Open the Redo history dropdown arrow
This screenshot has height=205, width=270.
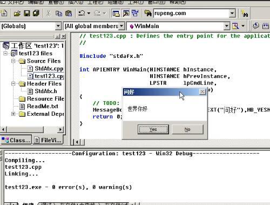click(104, 13)
